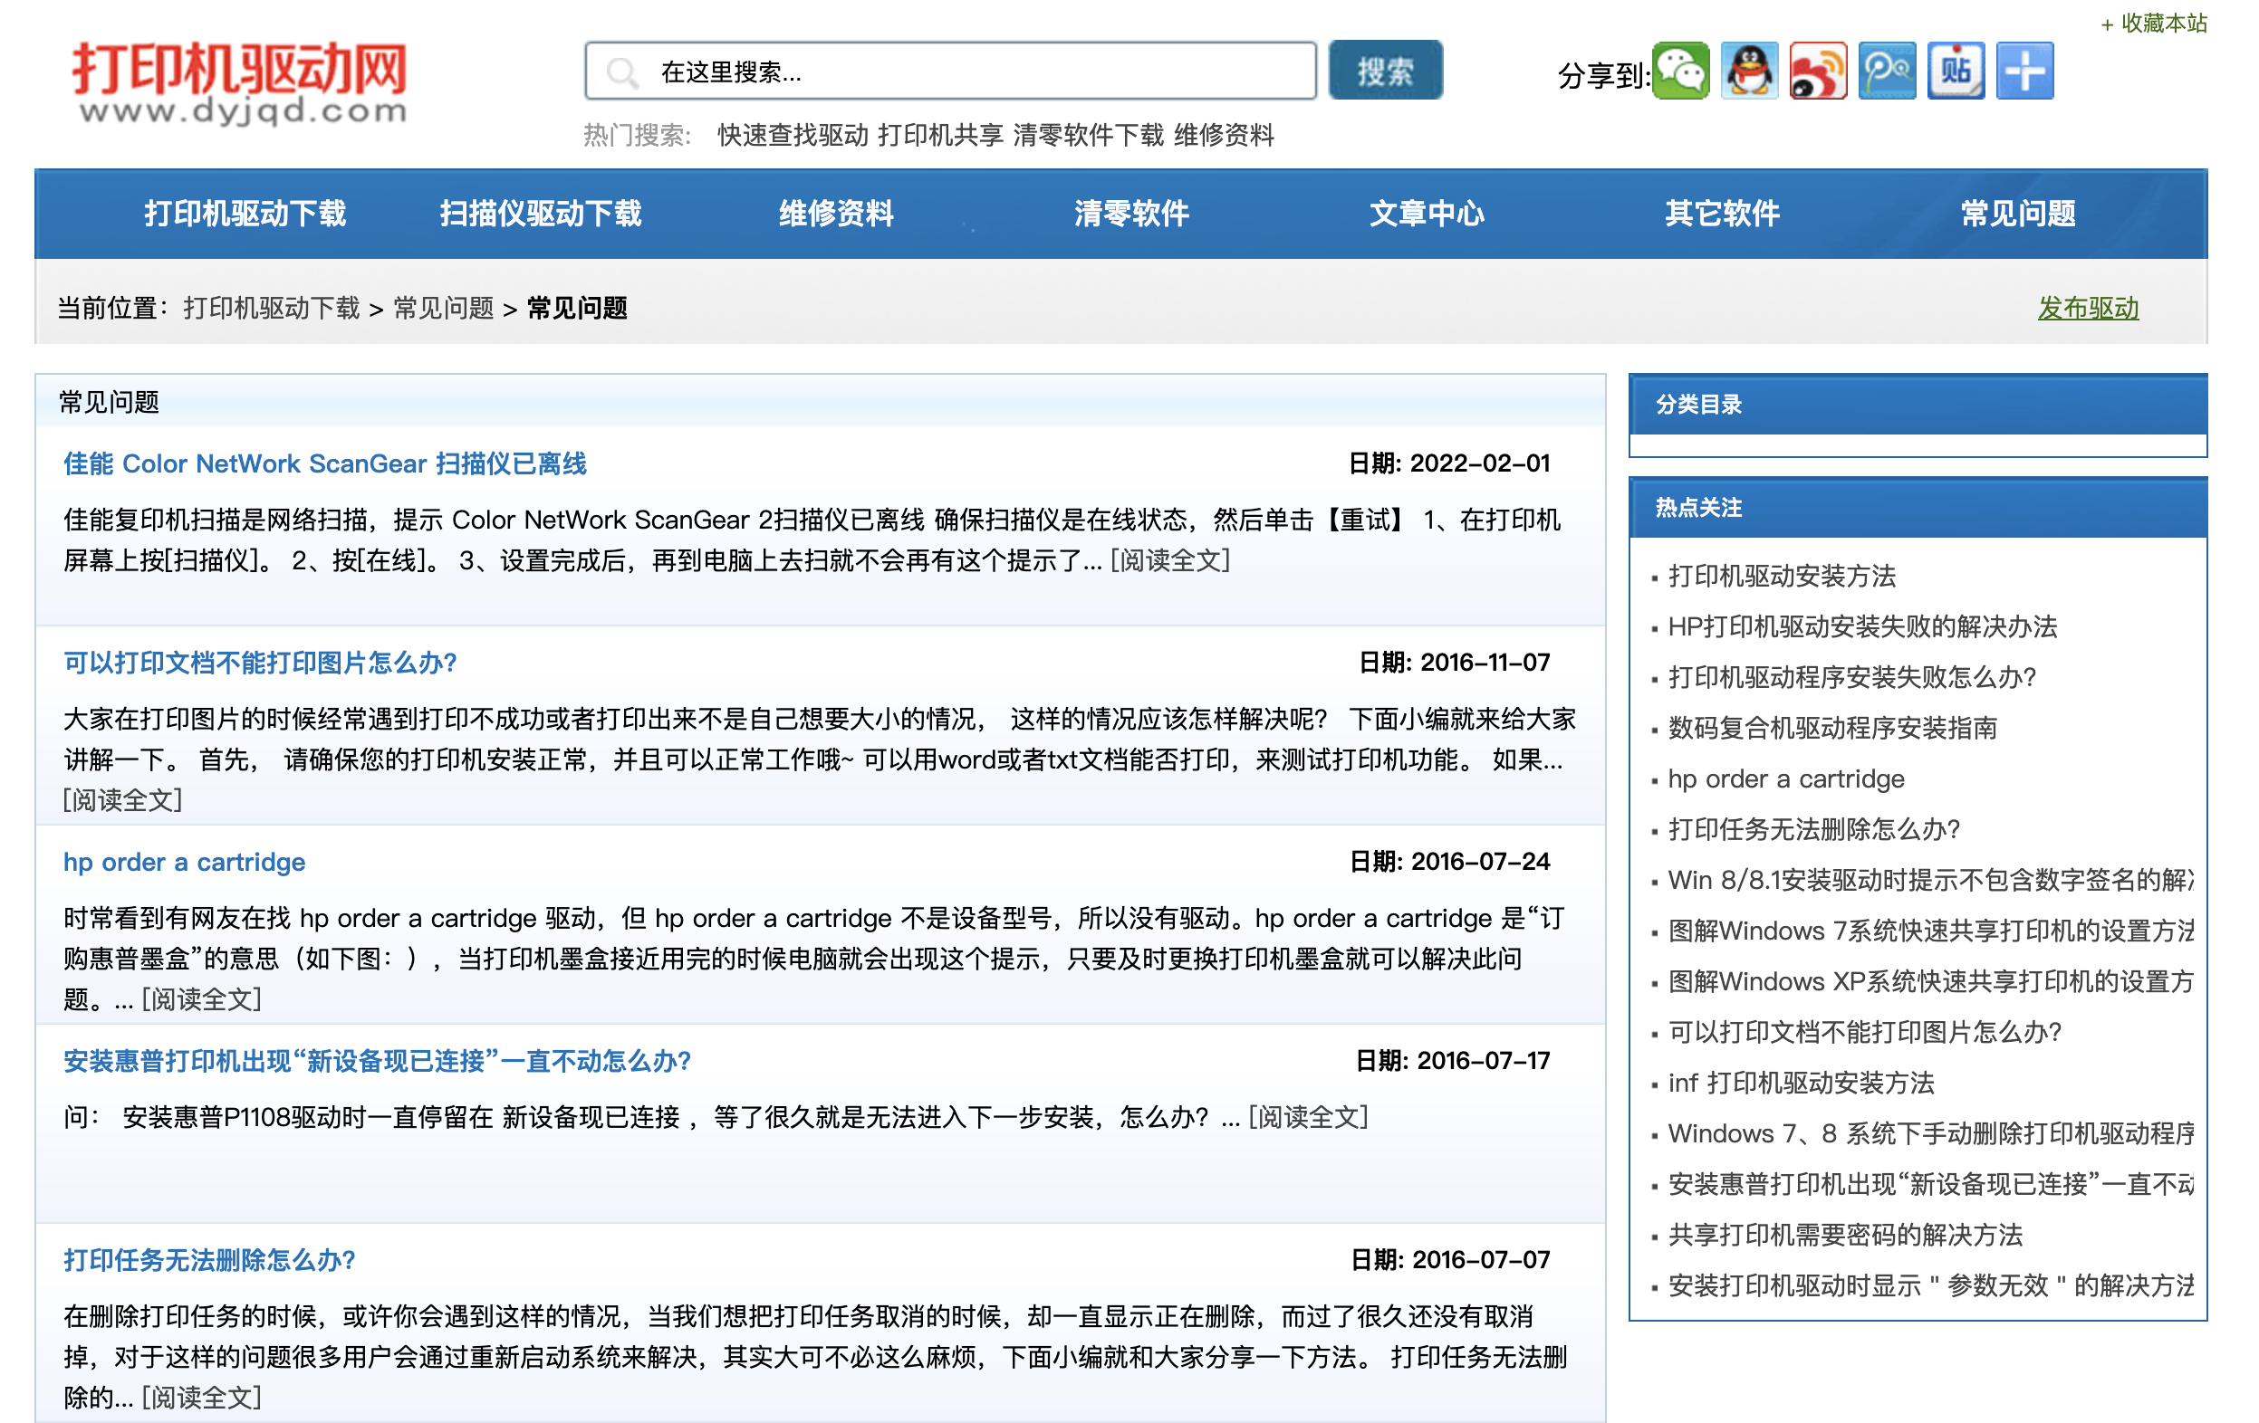Viewport: 2259px width, 1423px height.
Task: Open article 打印任务无法删除怎么办?
Action: point(209,1260)
